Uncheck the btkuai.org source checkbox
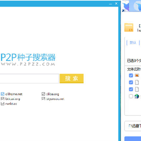This screenshot has width=141, height=141. tap(2, 99)
